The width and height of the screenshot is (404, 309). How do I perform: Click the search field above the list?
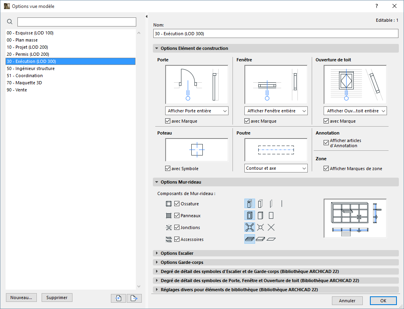(76, 22)
